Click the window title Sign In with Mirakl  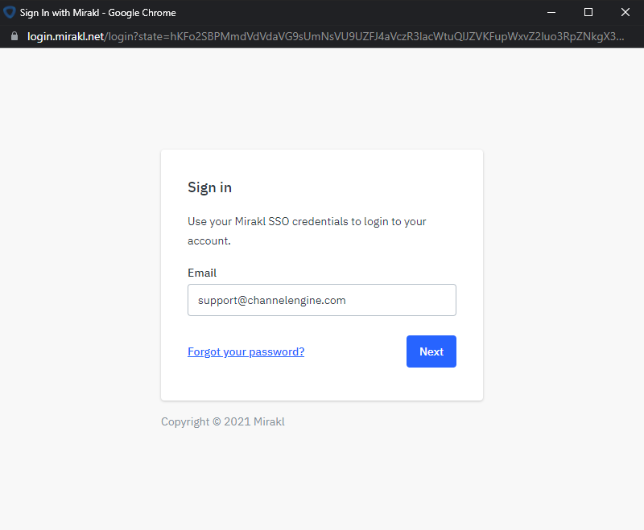(97, 13)
